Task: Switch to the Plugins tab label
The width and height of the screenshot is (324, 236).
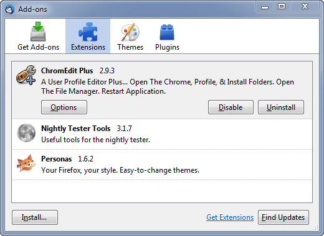Action: tap(167, 47)
